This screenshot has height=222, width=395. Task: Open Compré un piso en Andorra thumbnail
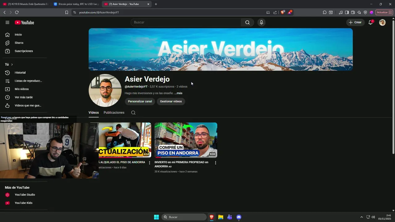pyautogui.click(x=186, y=140)
